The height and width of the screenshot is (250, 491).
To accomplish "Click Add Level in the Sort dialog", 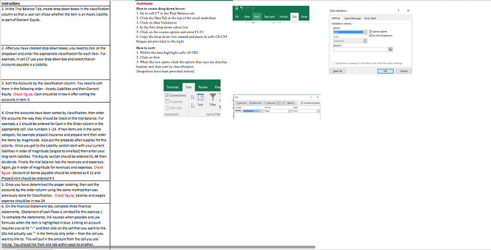I will pos(242,103).
